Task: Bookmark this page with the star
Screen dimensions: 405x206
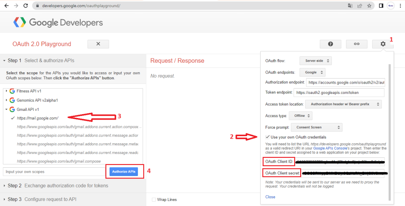Action: point(369,6)
